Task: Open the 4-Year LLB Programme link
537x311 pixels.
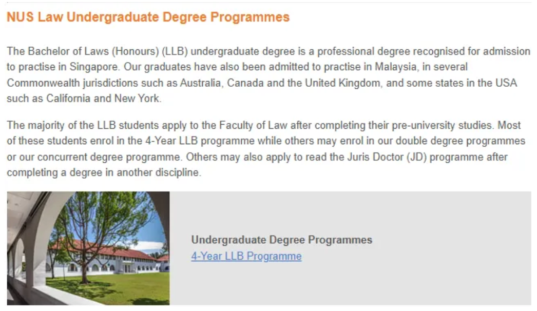Action: [x=246, y=256]
